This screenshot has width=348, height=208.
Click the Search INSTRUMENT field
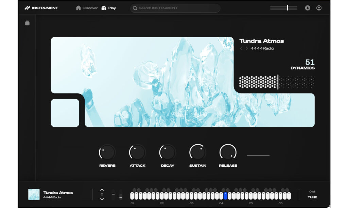point(175,8)
